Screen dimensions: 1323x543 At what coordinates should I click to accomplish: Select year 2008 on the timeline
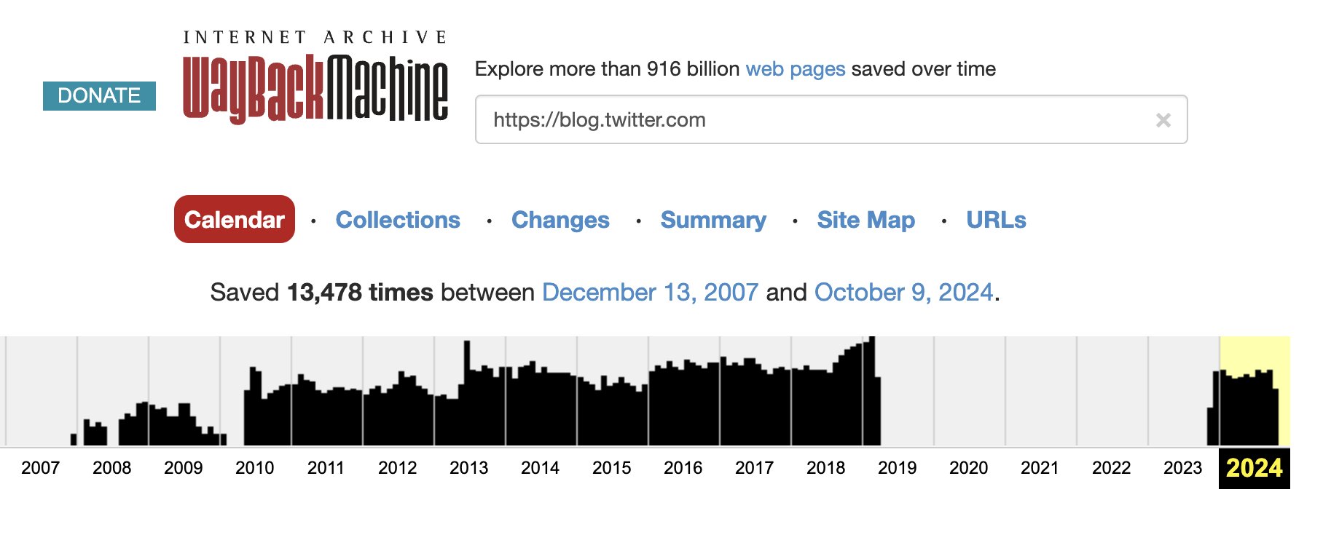point(111,468)
